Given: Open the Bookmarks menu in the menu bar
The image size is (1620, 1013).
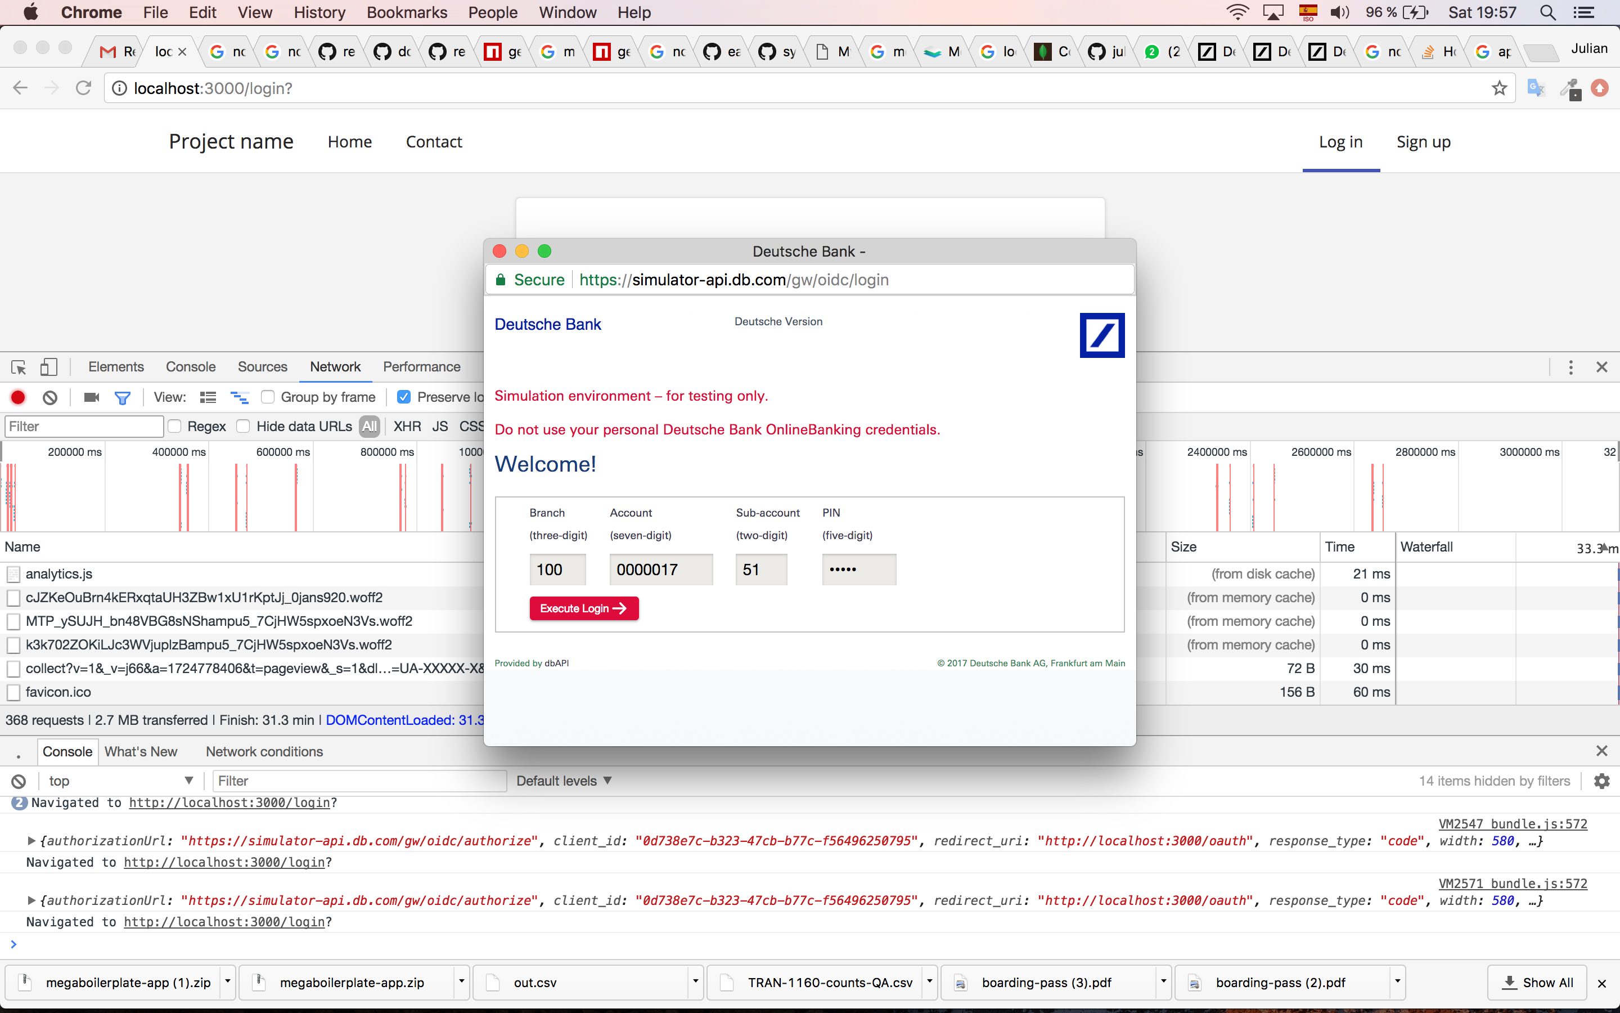Looking at the screenshot, I should (406, 12).
